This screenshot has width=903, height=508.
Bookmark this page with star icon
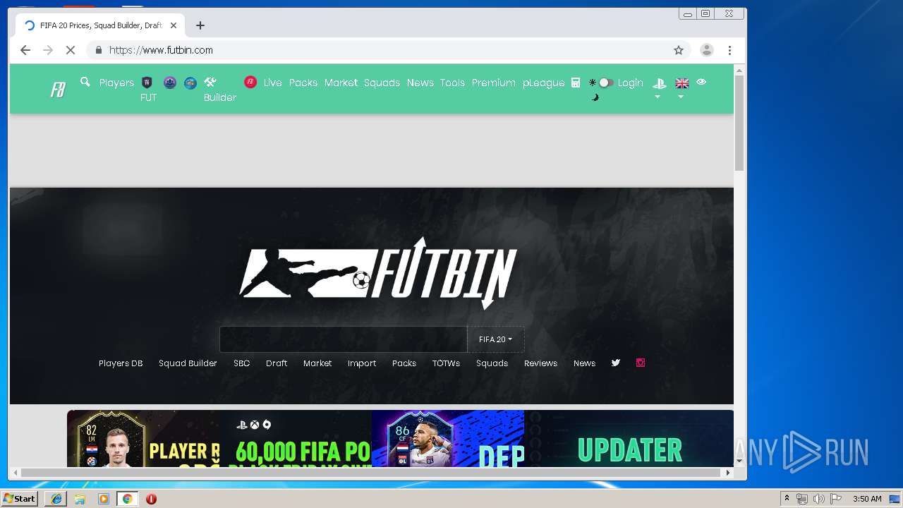click(x=679, y=50)
